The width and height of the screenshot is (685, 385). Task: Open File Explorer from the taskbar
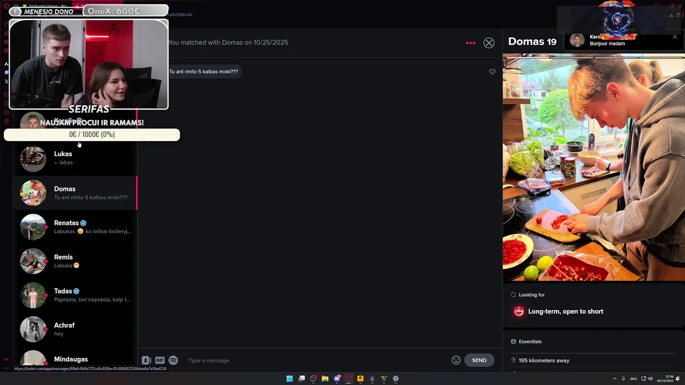[325, 379]
